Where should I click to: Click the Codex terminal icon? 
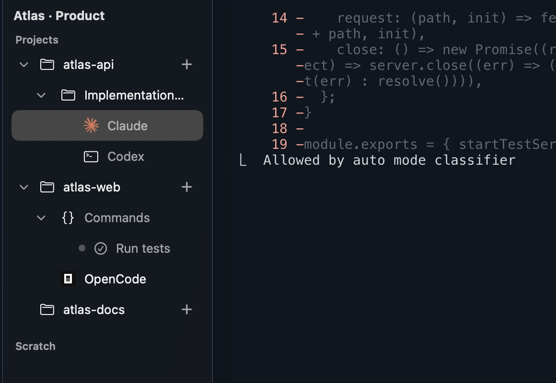pos(91,156)
